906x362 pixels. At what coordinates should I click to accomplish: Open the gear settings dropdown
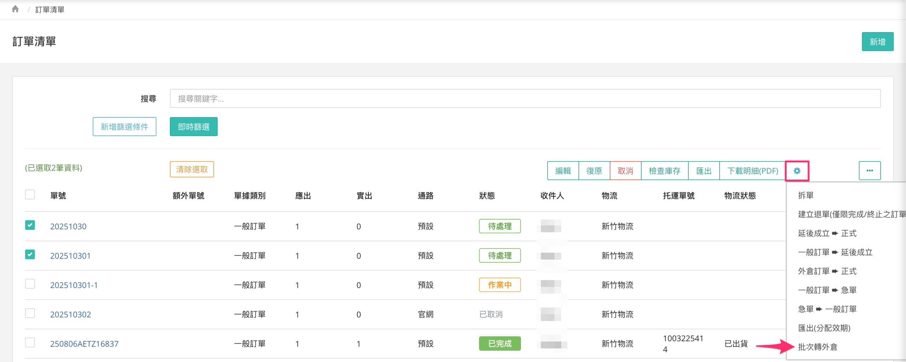point(797,171)
